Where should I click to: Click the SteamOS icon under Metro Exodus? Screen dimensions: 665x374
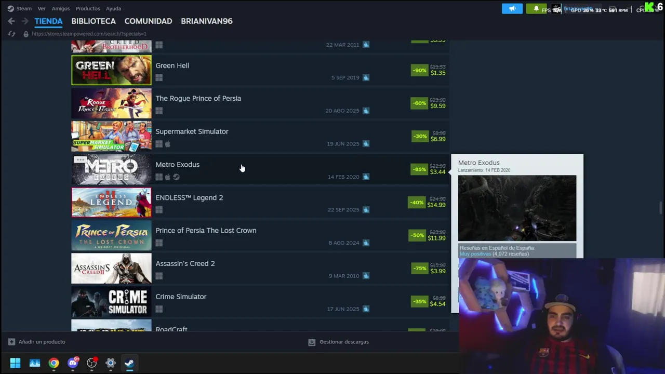click(176, 177)
